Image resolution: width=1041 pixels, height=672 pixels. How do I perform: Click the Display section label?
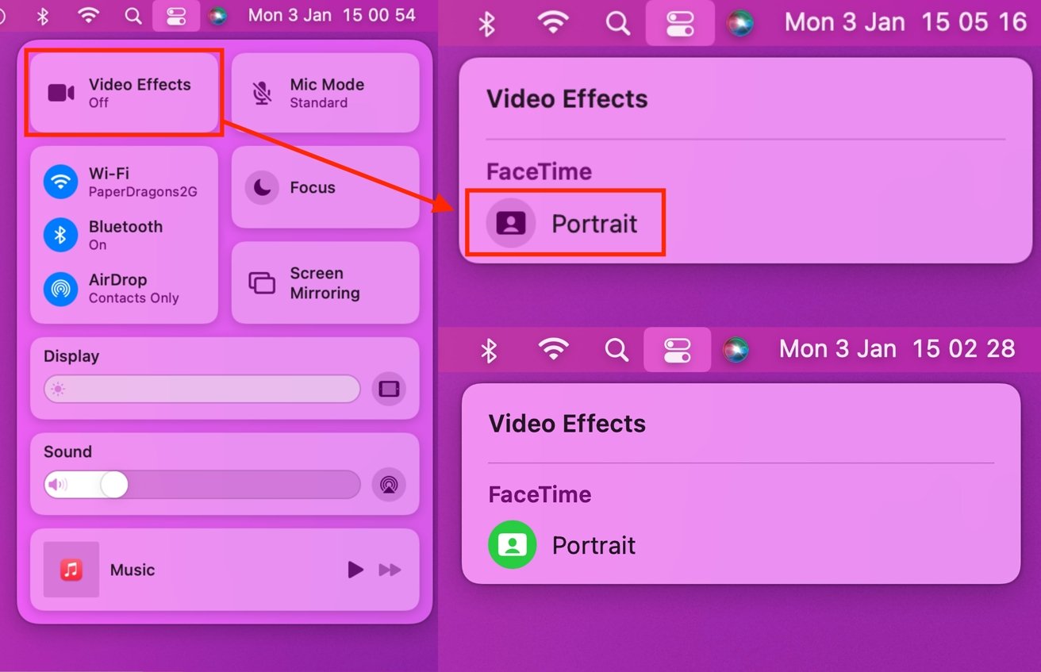coord(71,356)
